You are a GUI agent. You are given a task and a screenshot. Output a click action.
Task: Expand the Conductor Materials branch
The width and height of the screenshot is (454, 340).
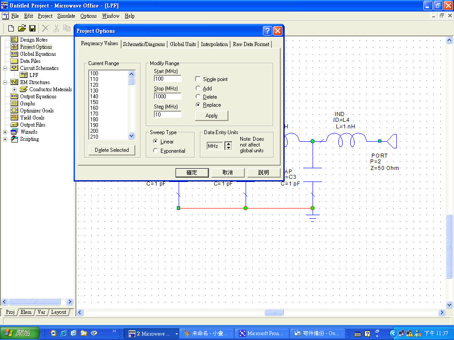click(14, 89)
